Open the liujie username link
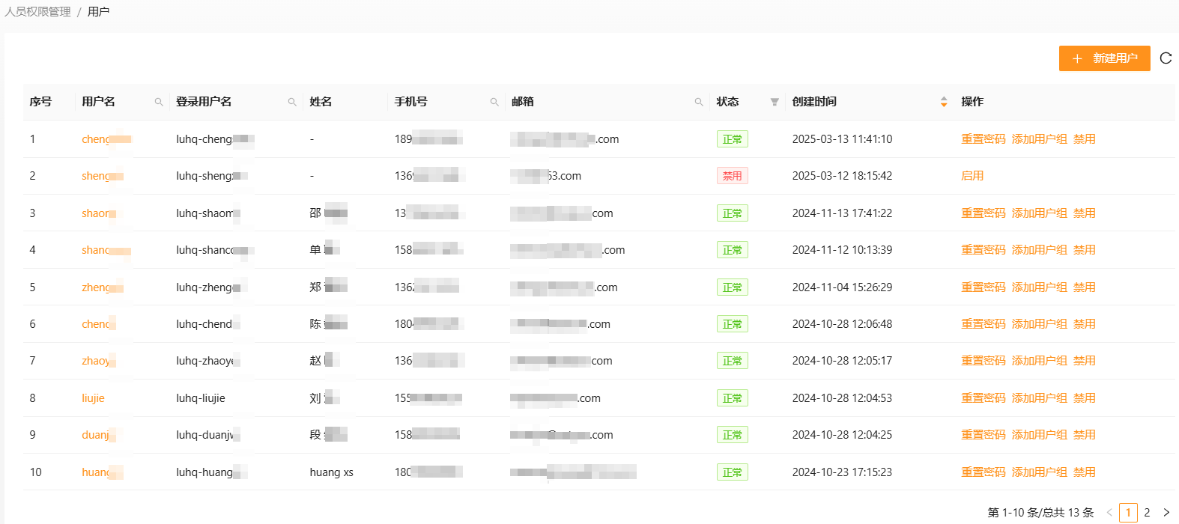The width and height of the screenshot is (1179, 524). (x=93, y=398)
